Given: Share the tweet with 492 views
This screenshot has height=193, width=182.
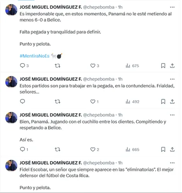Looking at the screenshot, I should click(x=172, y=101).
